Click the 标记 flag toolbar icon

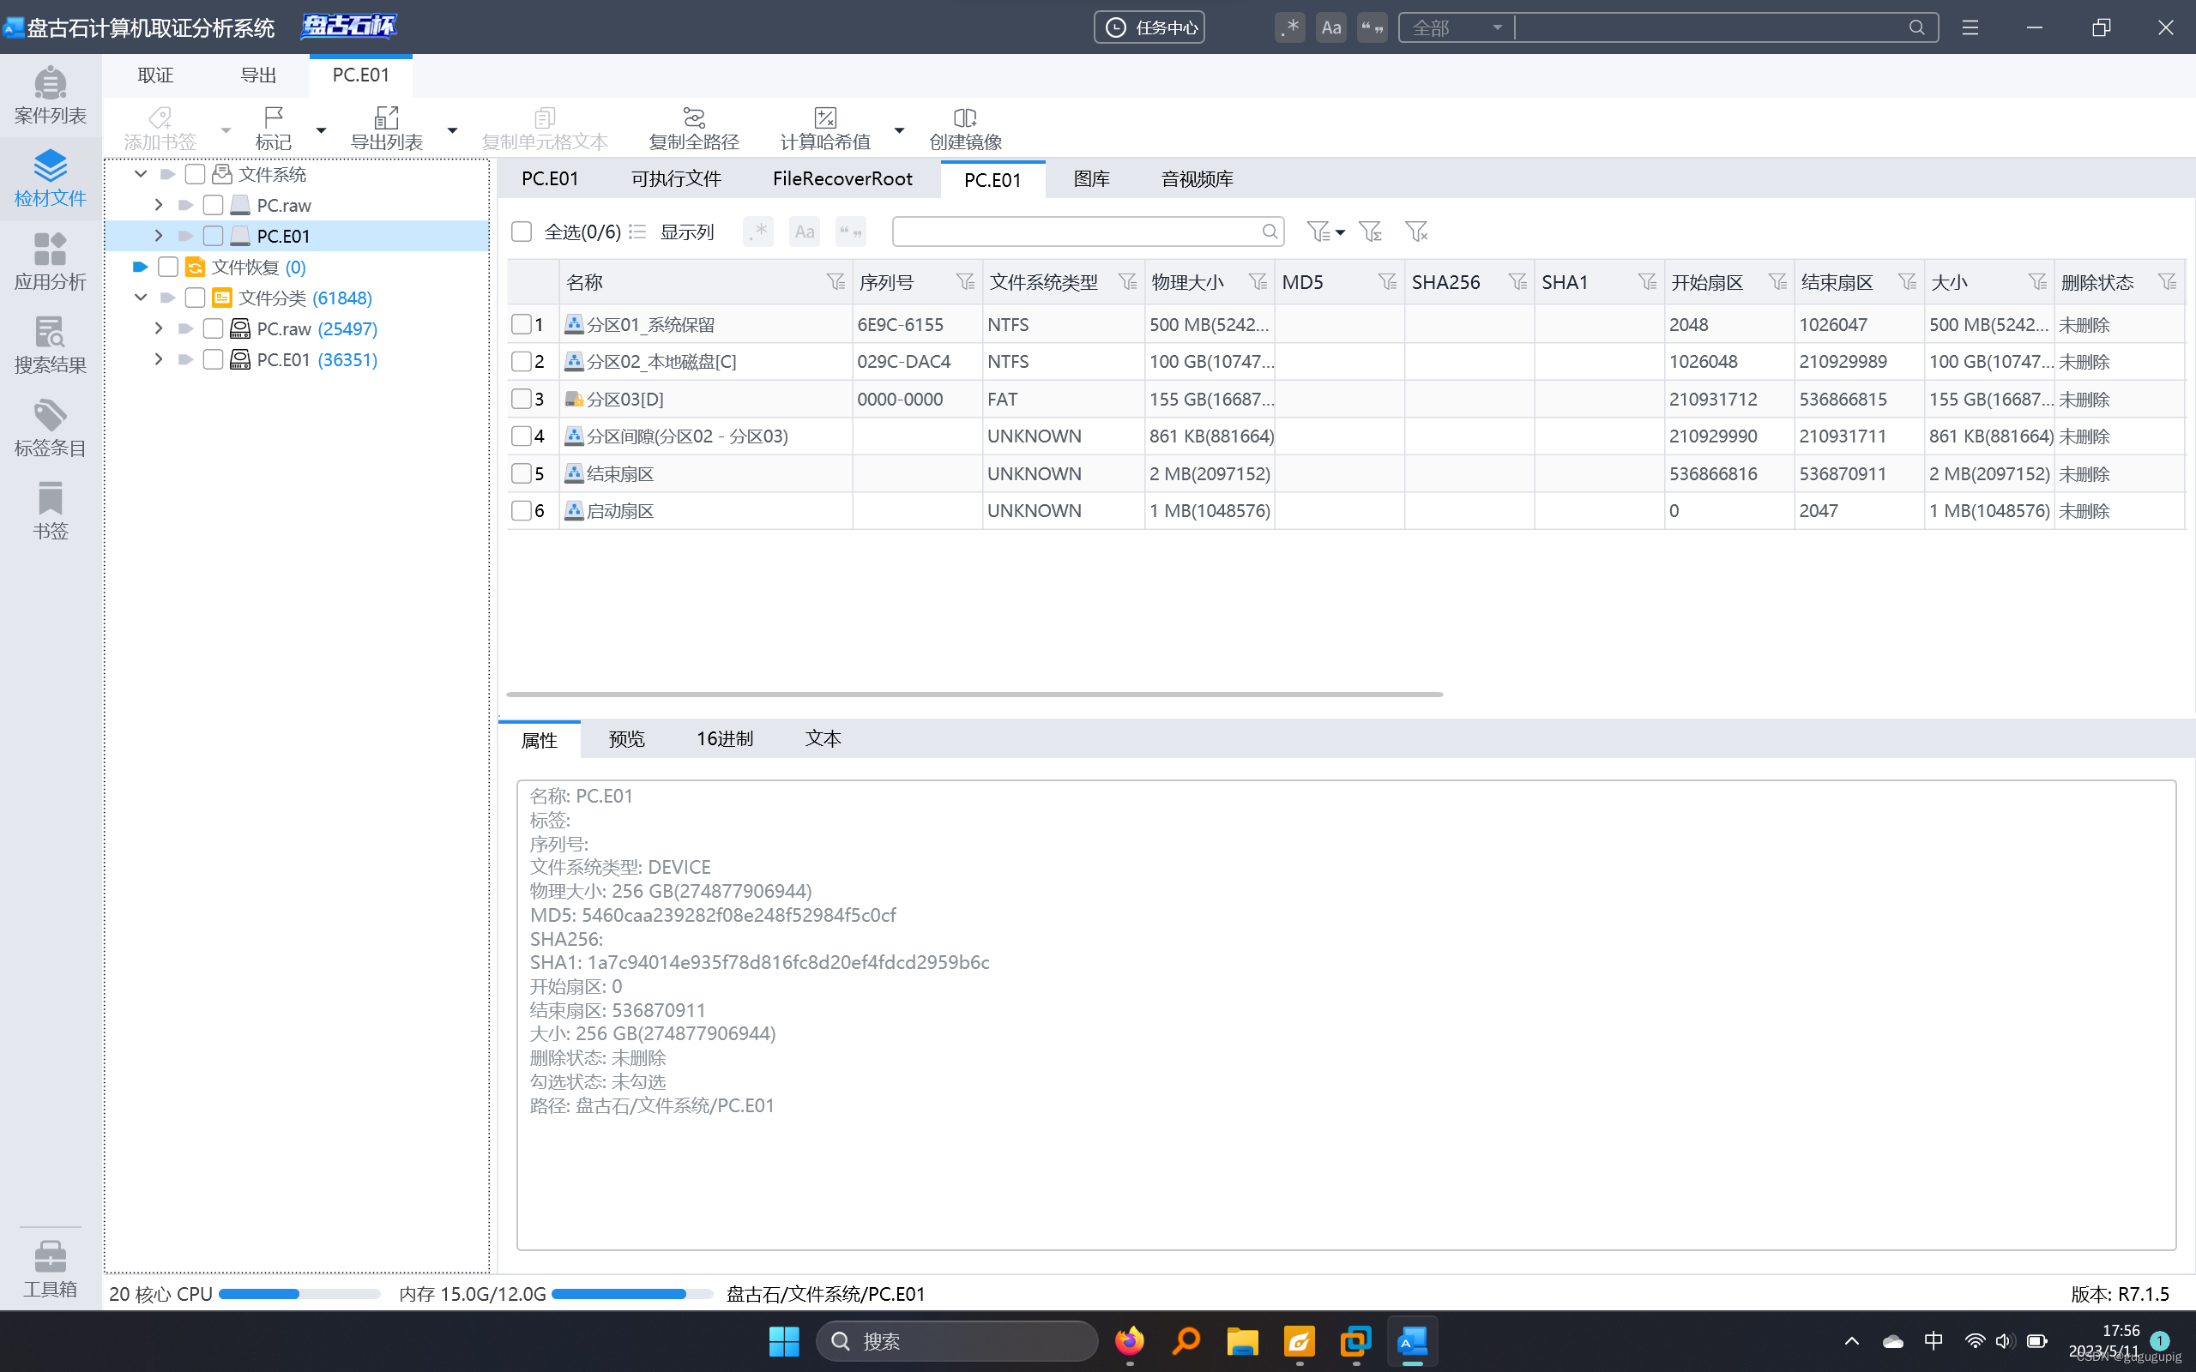click(x=273, y=128)
